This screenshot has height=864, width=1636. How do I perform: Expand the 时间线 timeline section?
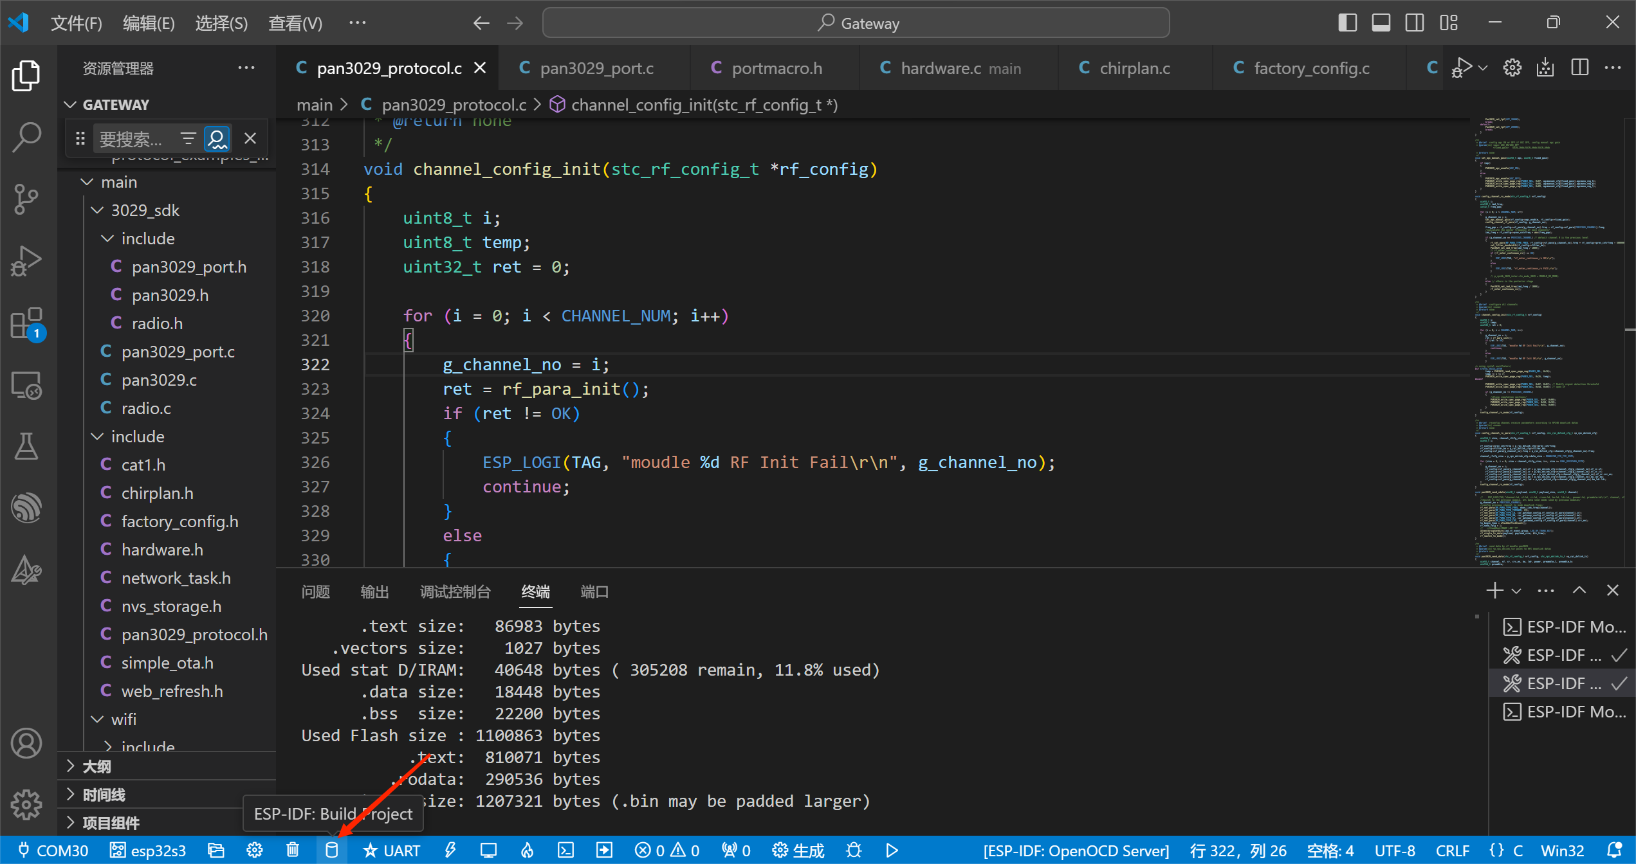[x=104, y=795]
